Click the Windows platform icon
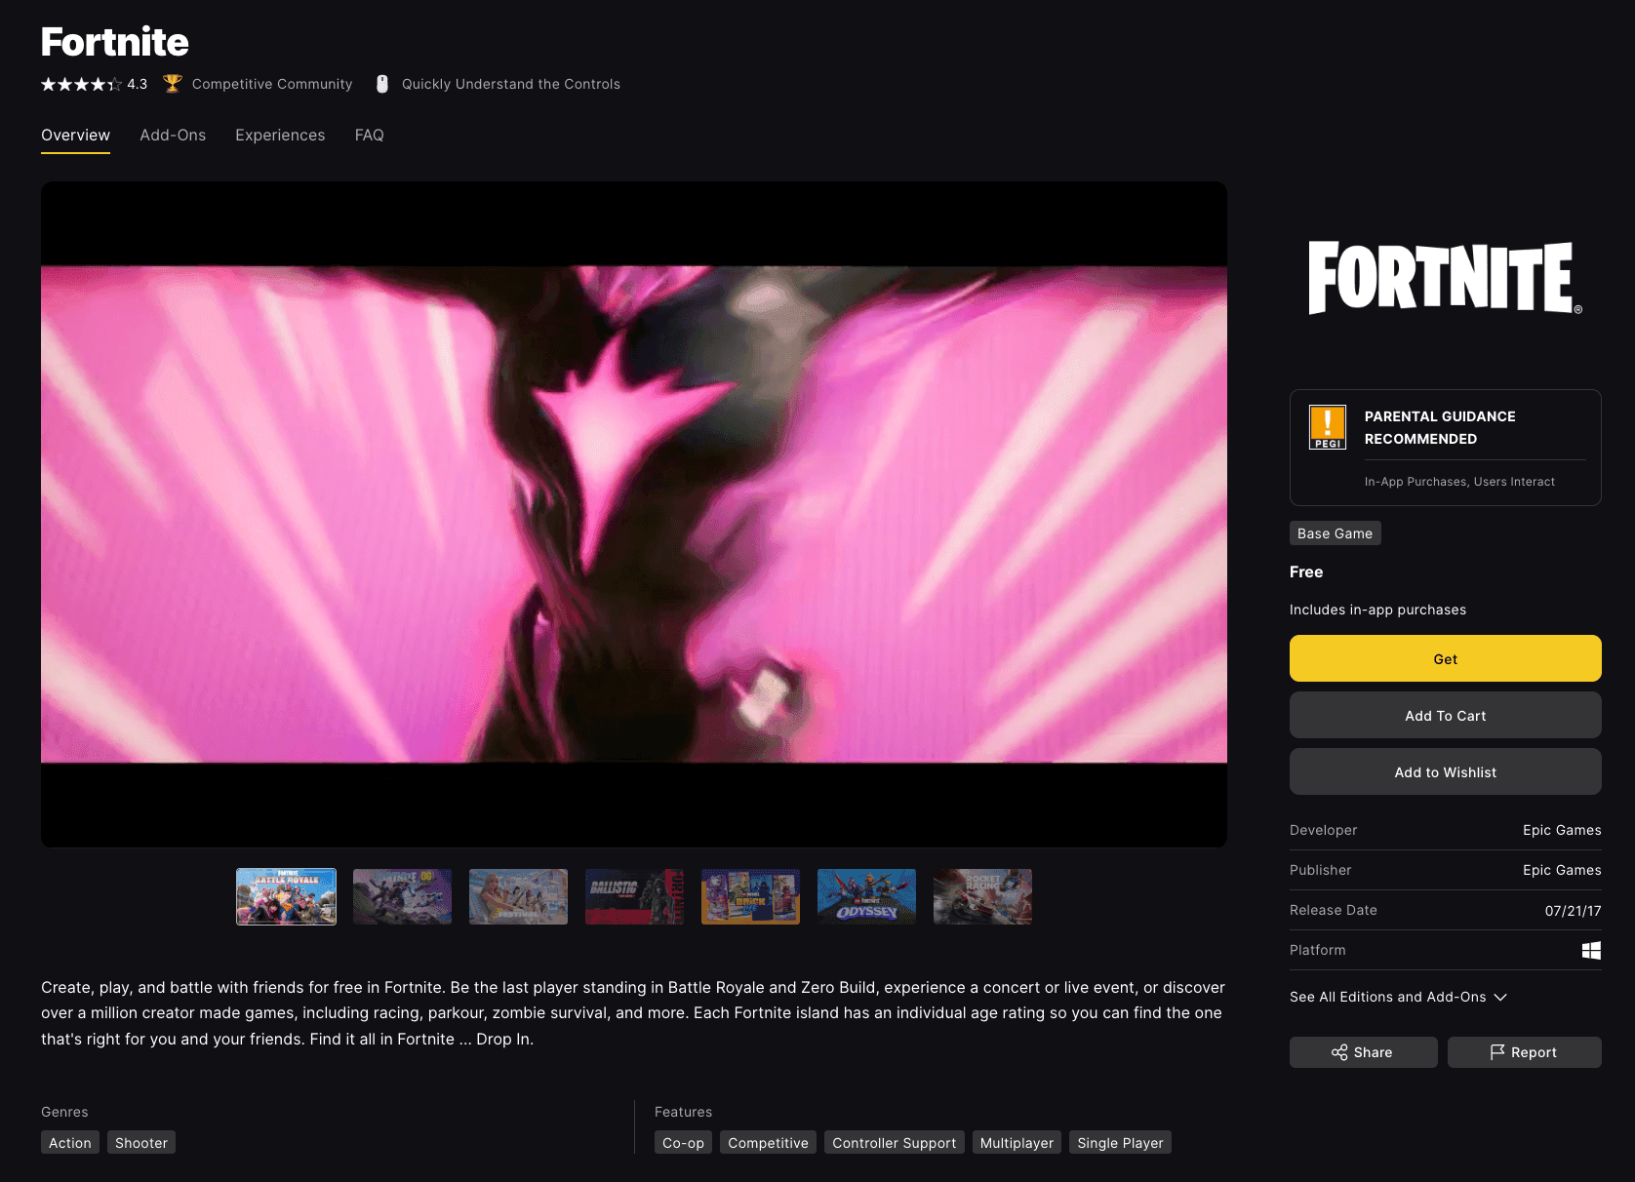Screen dimensions: 1635x1182 1590,950
